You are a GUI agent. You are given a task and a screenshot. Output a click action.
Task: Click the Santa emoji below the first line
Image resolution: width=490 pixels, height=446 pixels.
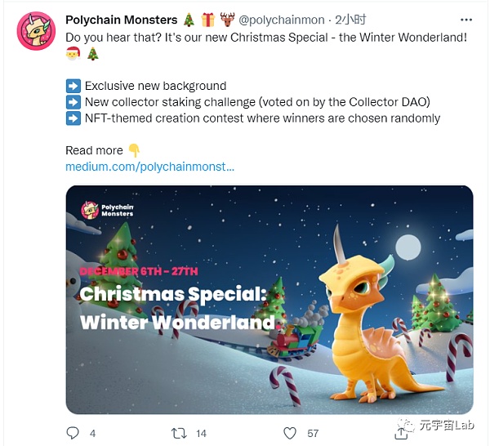point(73,54)
